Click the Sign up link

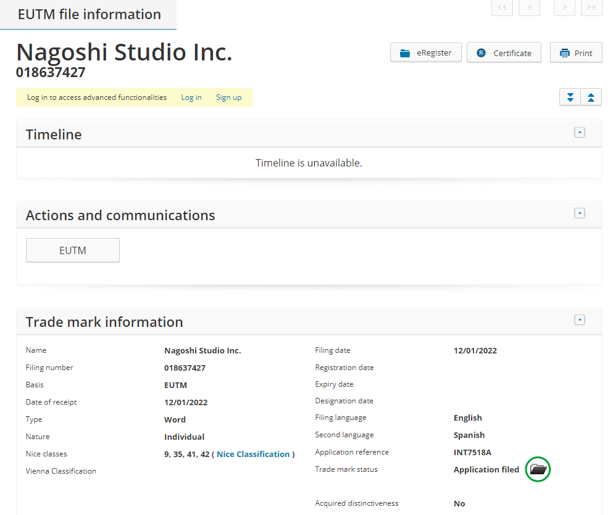228,97
